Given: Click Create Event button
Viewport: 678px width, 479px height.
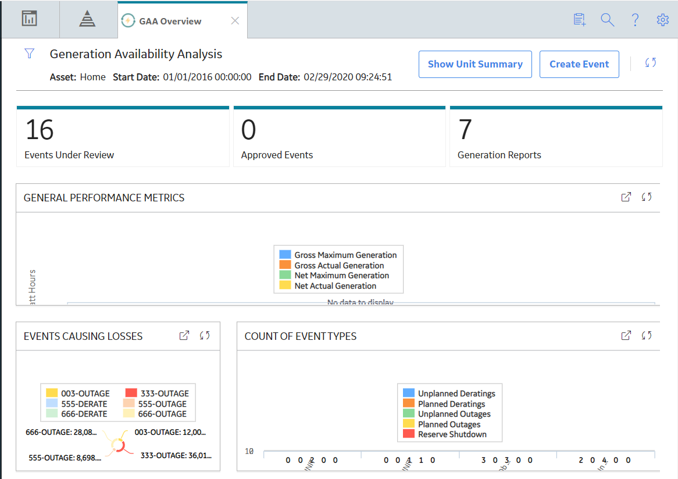Looking at the screenshot, I should [579, 65].
